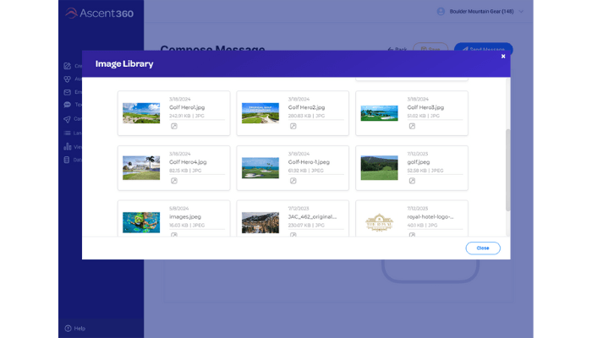Close the Image Library with the X icon
Image resolution: width=592 pixels, height=338 pixels.
[503, 57]
